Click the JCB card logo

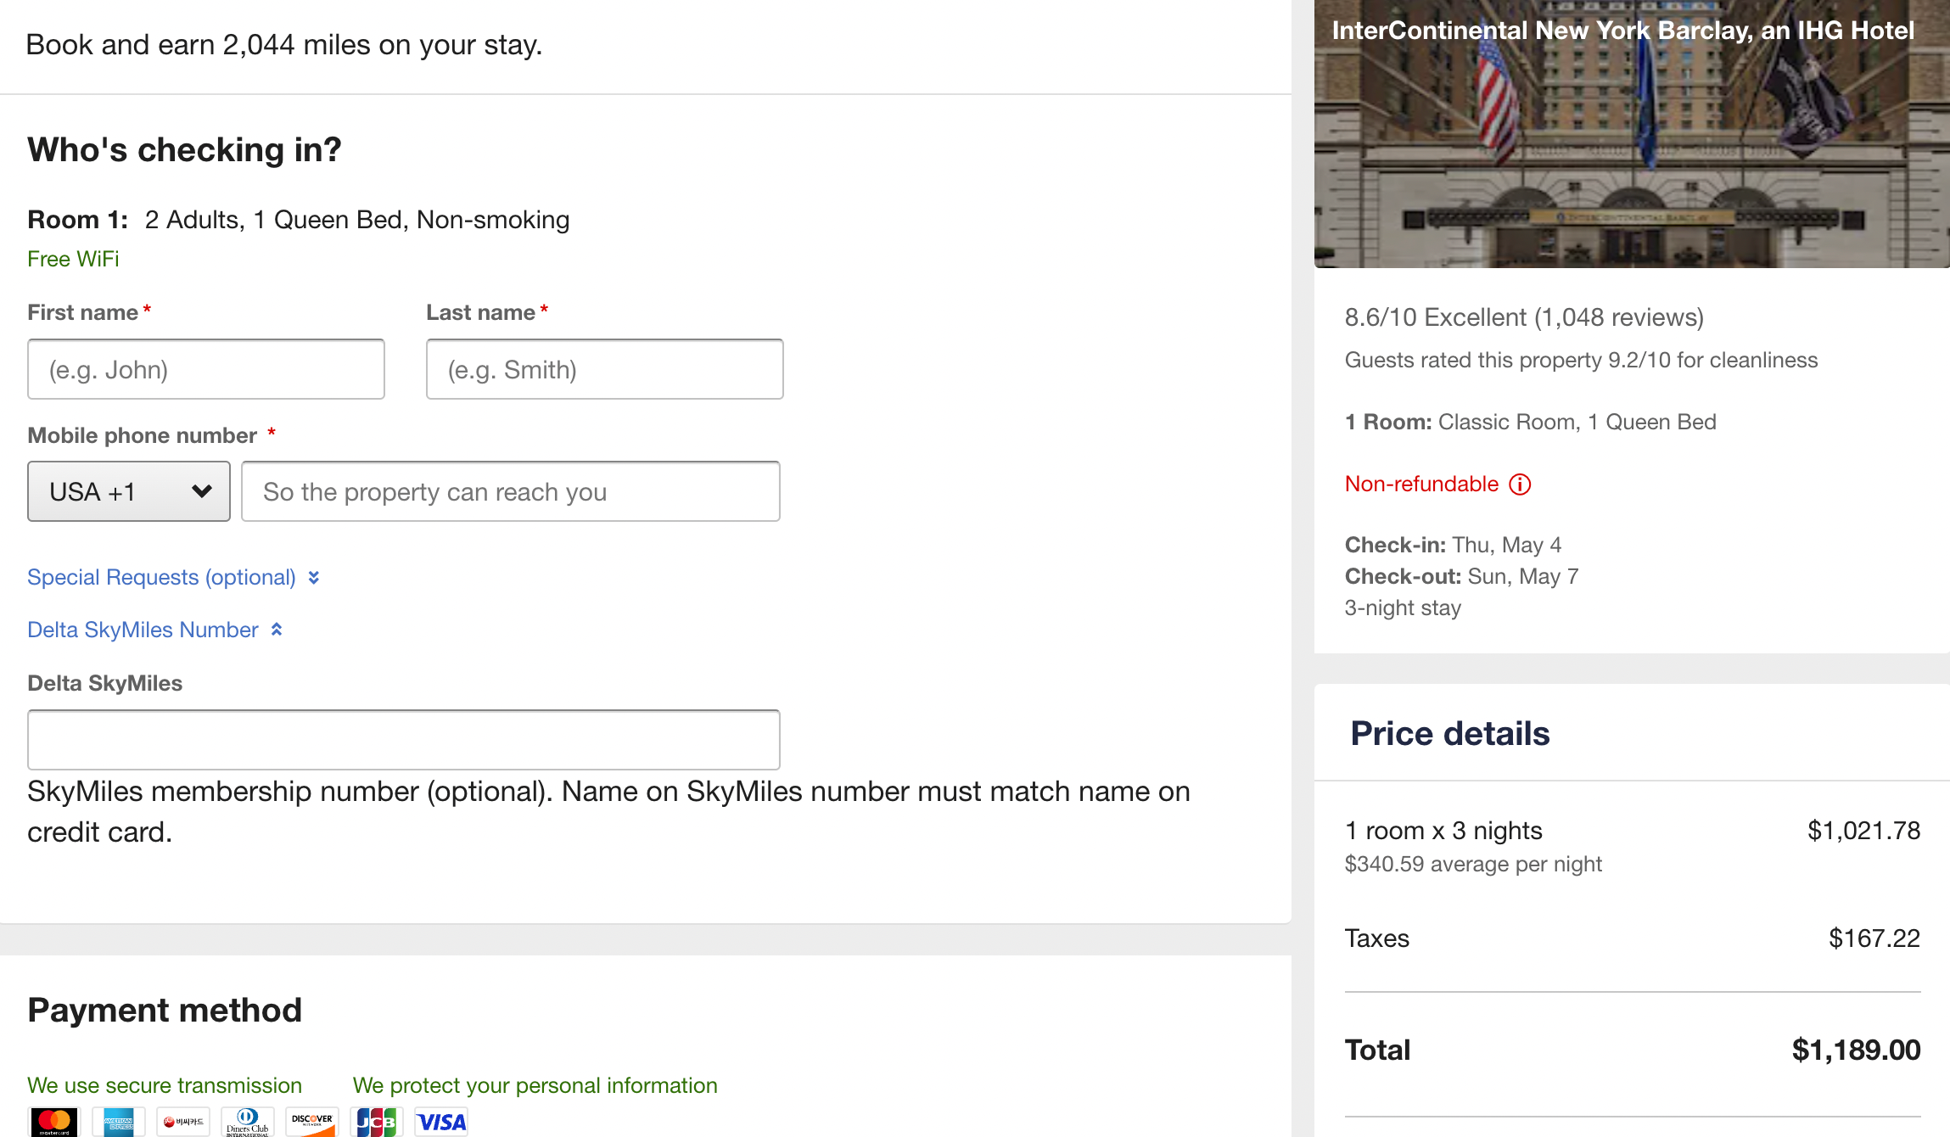coord(376,1122)
